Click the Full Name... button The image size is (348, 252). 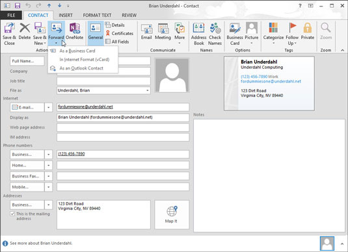27,61
